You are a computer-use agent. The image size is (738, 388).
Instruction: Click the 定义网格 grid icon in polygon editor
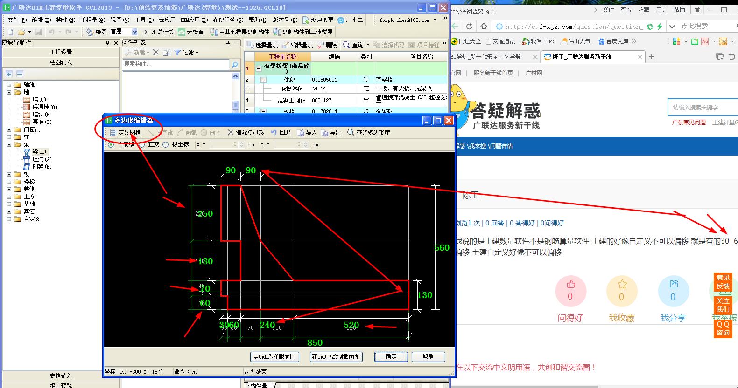112,133
